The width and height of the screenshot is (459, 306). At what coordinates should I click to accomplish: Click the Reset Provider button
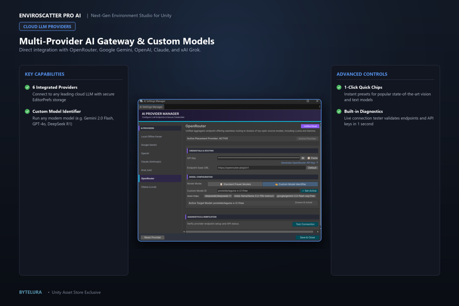(x=152, y=237)
